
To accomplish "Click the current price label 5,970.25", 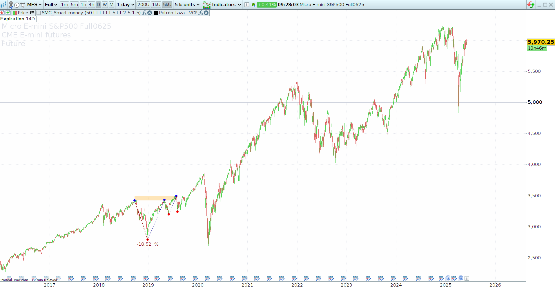I will 541,42.
